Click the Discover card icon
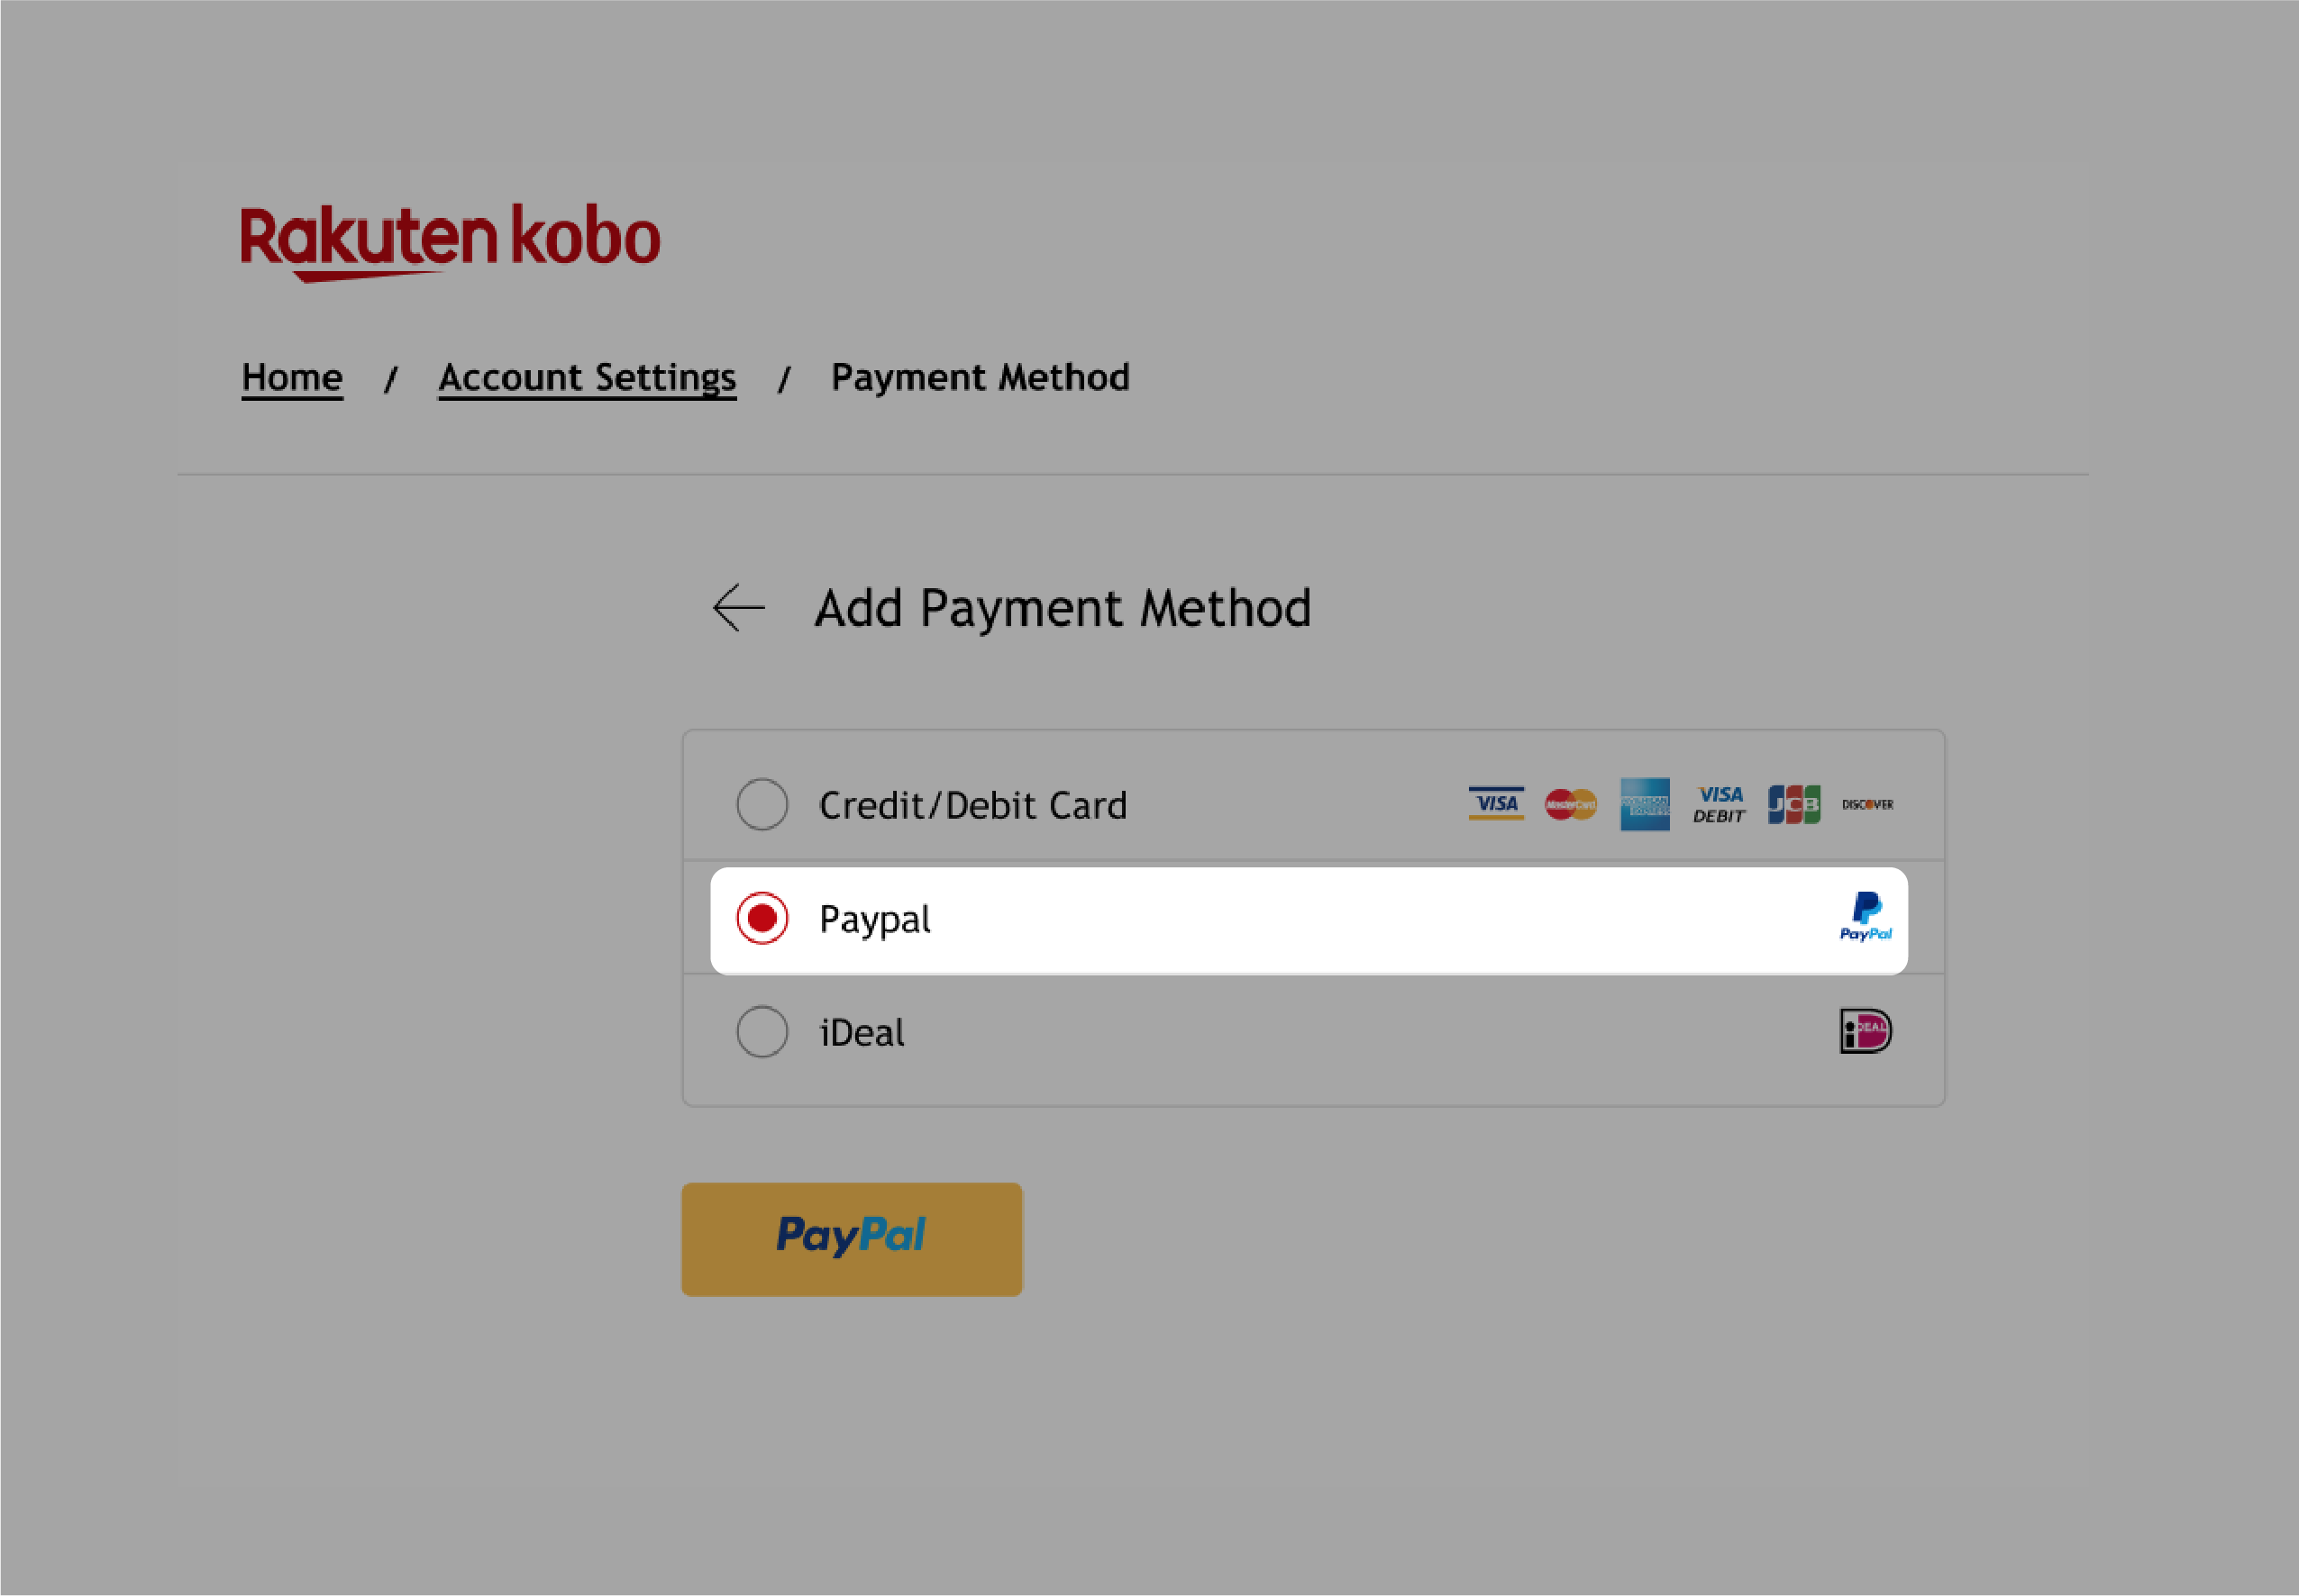This screenshot has height=1596, width=2299. 1867,803
